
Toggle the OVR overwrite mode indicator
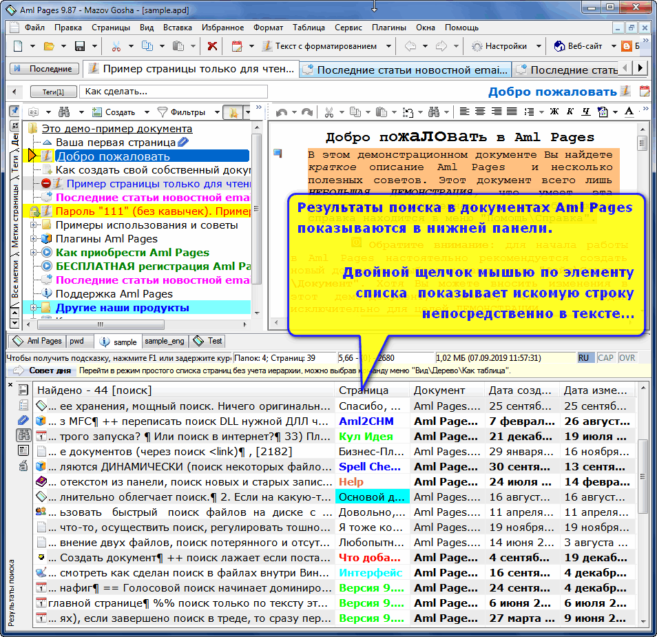click(x=627, y=358)
